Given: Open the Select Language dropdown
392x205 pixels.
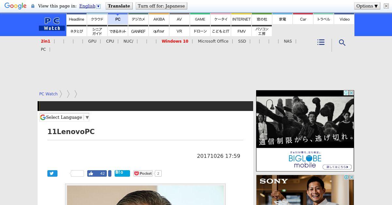Looking at the screenshot, I should 64,117.
